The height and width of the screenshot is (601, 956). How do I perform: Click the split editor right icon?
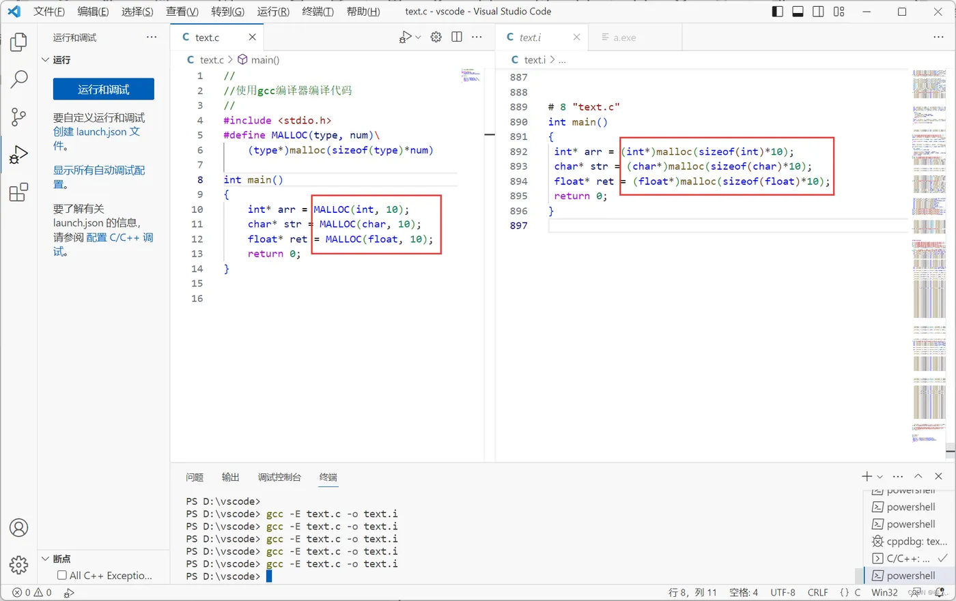tap(457, 37)
